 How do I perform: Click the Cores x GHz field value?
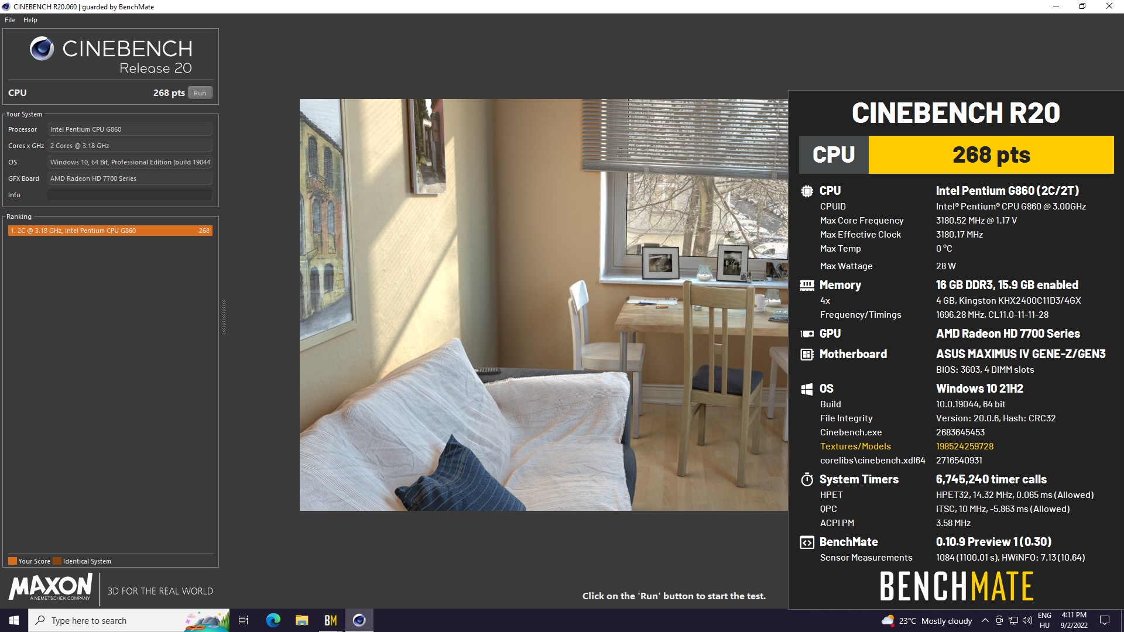pyautogui.click(x=130, y=146)
